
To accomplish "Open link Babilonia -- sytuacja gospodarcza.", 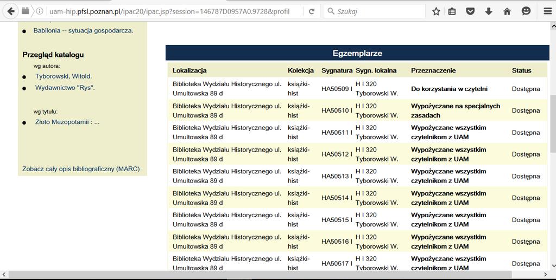I will tap(83, 31).
